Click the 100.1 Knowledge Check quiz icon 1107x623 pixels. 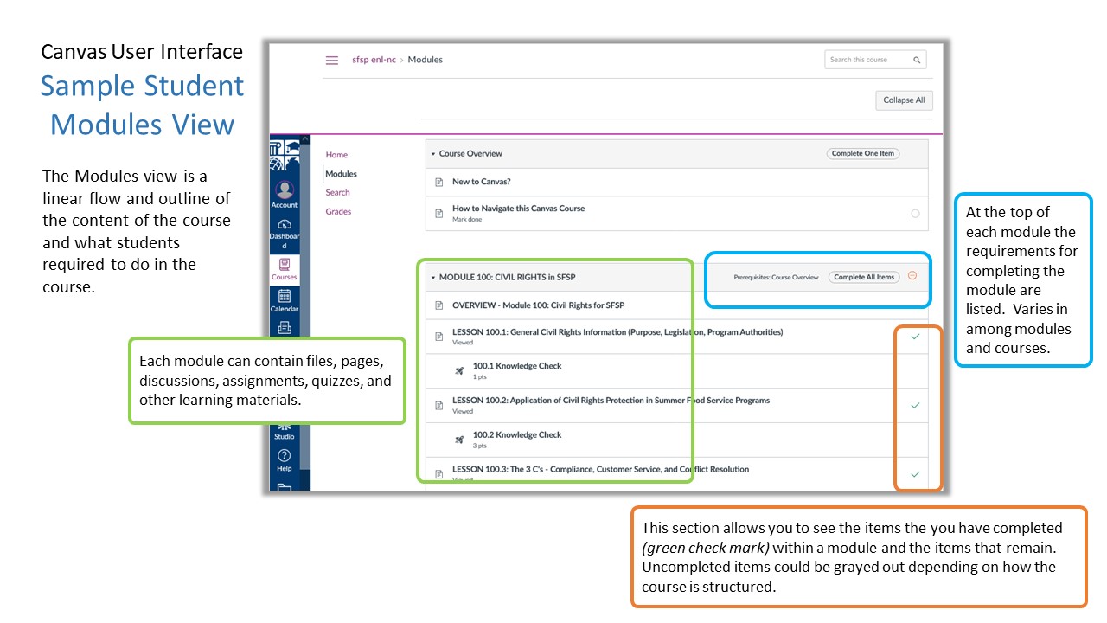(x=459, y=370)
